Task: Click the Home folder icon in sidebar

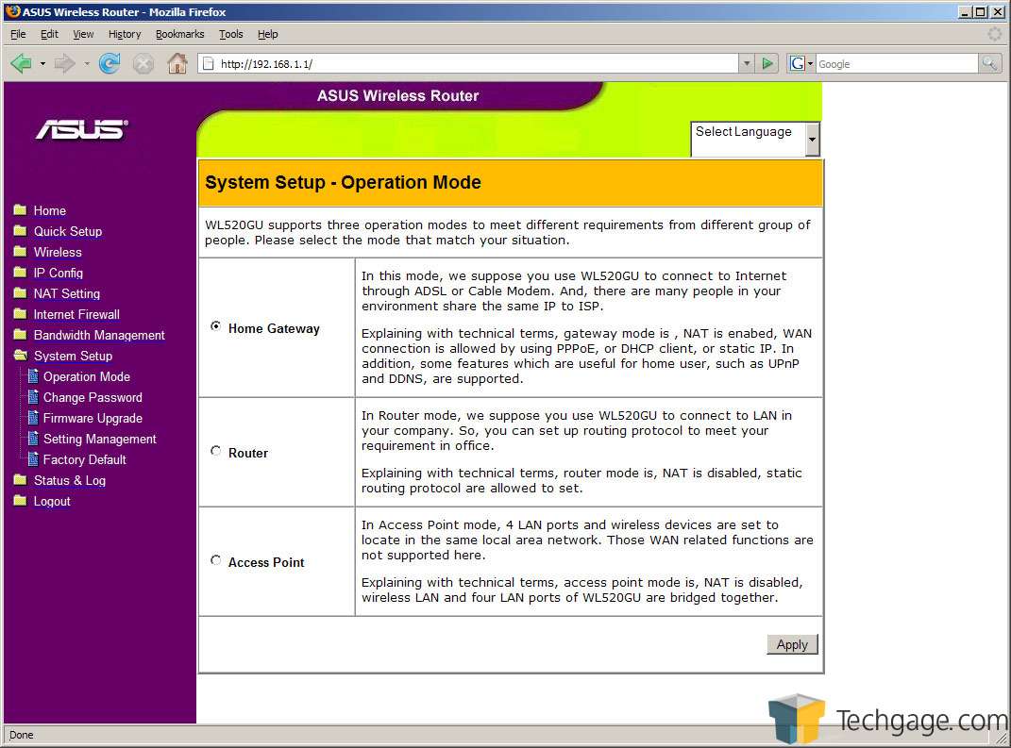Action: pyautogui.click(x=20, y=210)
